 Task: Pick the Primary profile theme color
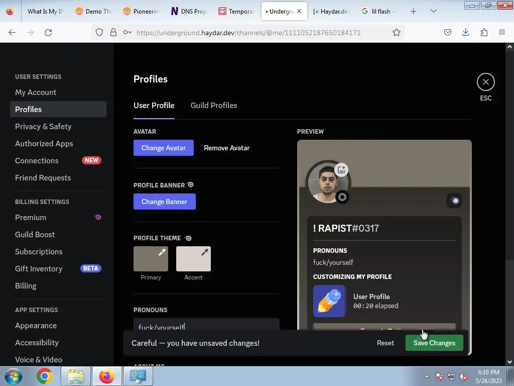[151, 259]
